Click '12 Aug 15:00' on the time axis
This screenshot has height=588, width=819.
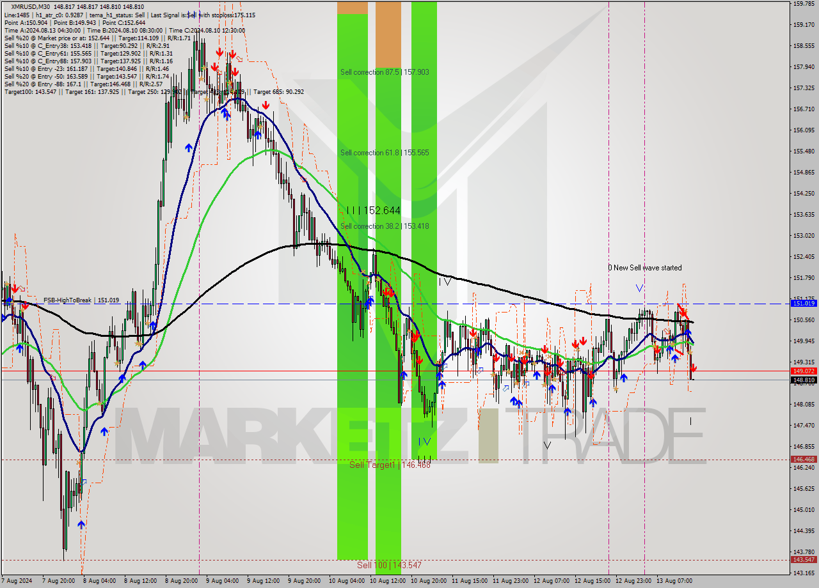[593, 581]
